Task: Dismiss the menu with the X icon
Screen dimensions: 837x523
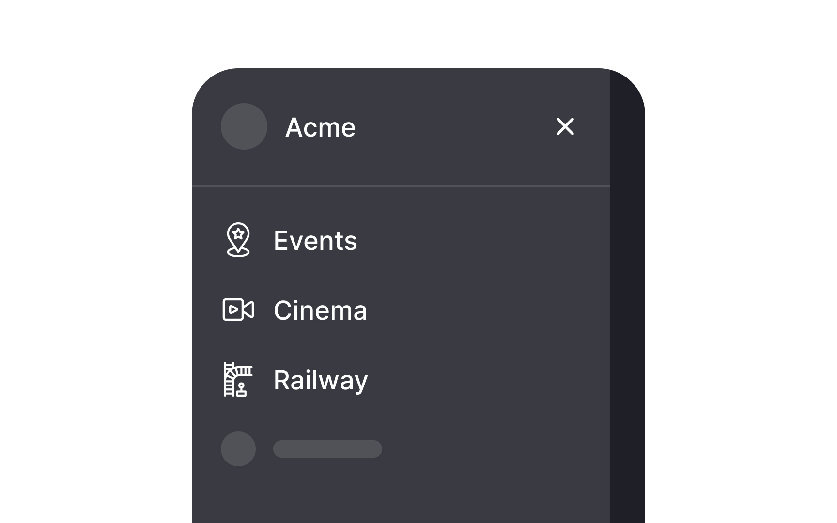Action: (565, 127)
